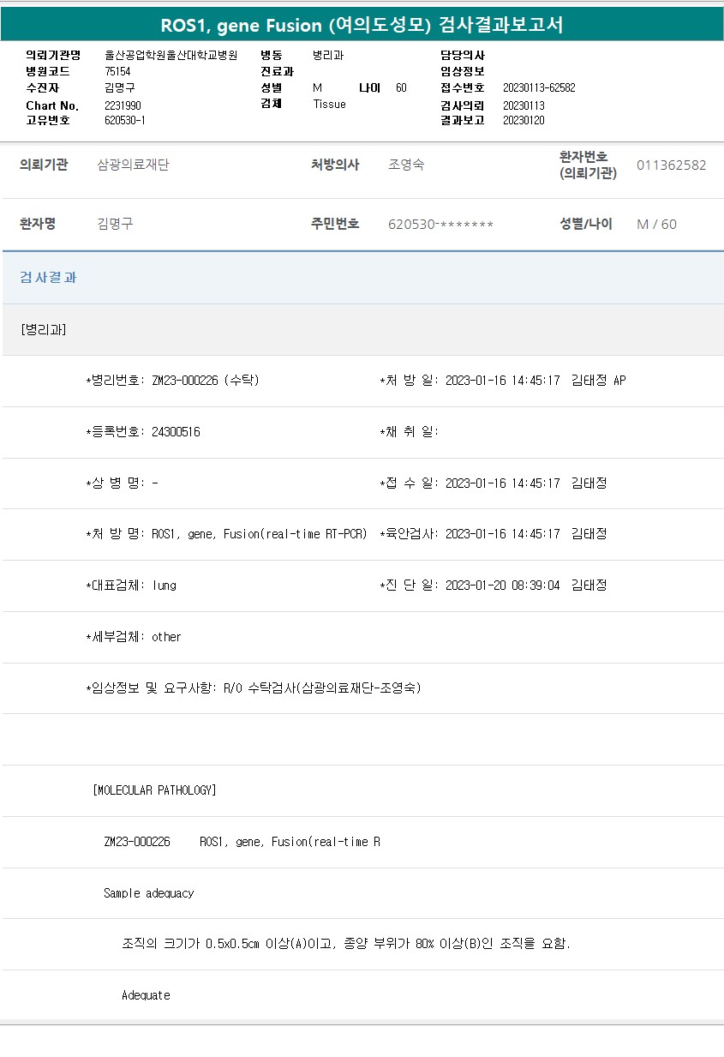This screenshot has height=1057, width=724.
Task: Click the hospital code 75154
Action: 117,72
